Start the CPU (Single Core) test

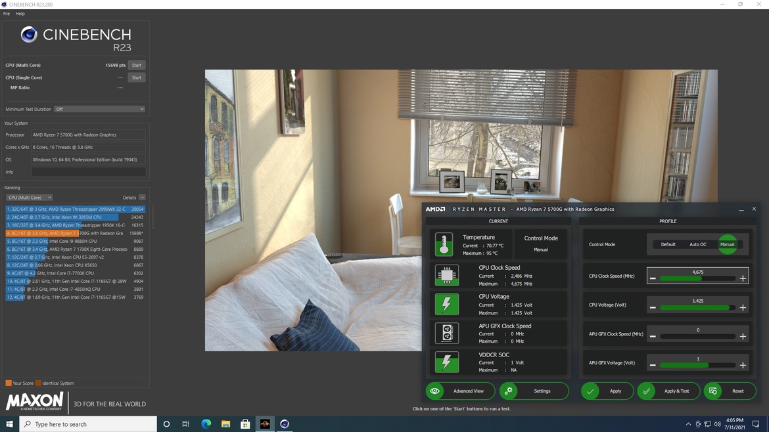coord(136,77)
